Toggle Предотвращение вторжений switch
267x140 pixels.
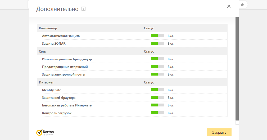tap(158, 67)
